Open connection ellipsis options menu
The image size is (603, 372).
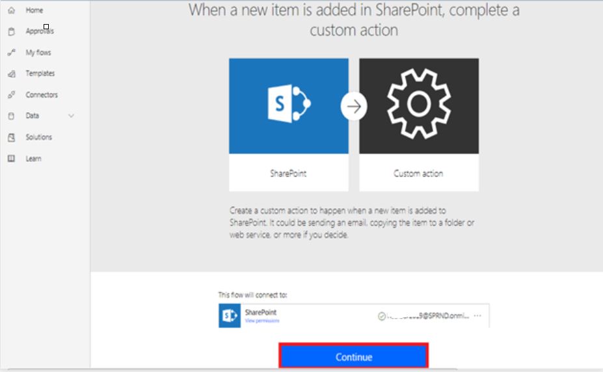coord(477,315)
